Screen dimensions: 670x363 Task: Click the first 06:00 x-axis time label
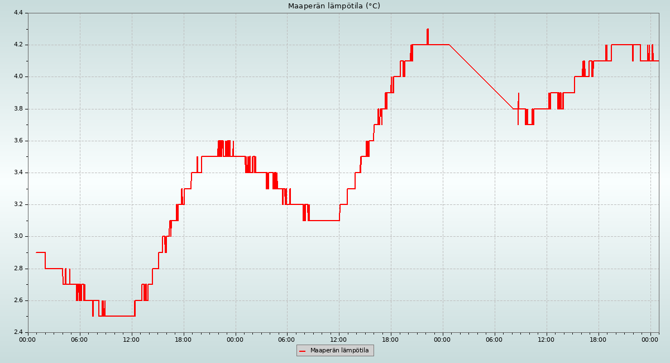80,339
